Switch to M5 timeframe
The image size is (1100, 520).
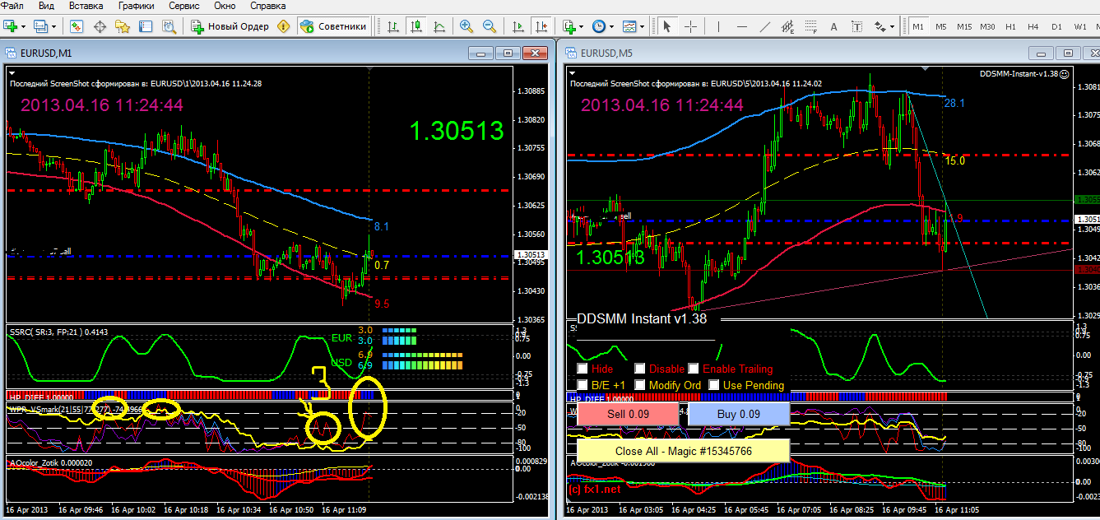[x=941, y=26]
